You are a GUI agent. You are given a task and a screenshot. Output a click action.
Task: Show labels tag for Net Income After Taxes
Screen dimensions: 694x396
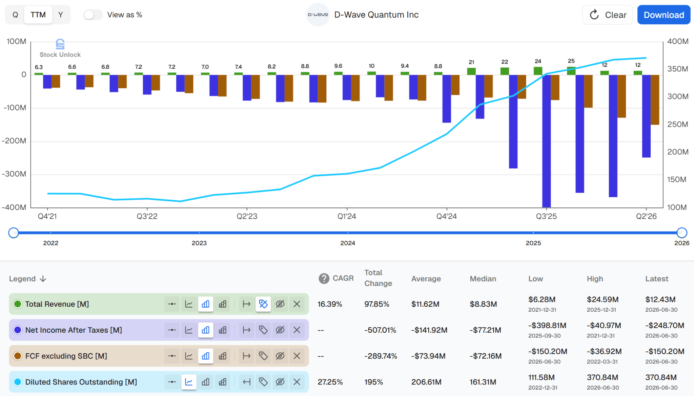point(263,330)
